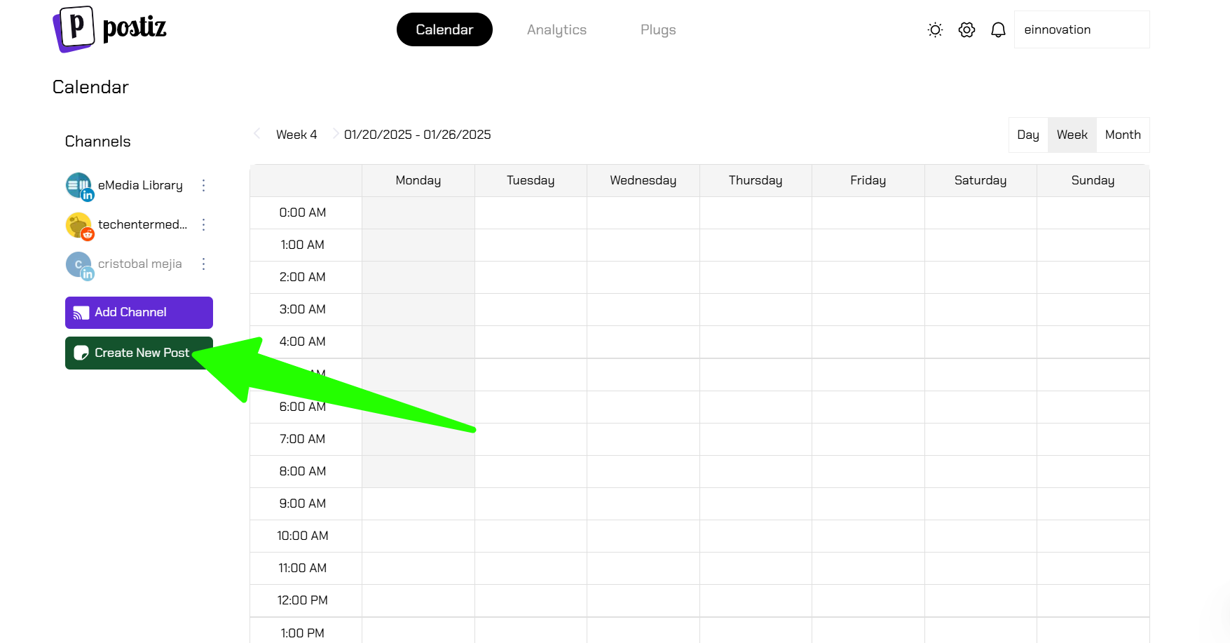
Task: Click Saturday 7:00 AM time slot
Action: point(980,439)
